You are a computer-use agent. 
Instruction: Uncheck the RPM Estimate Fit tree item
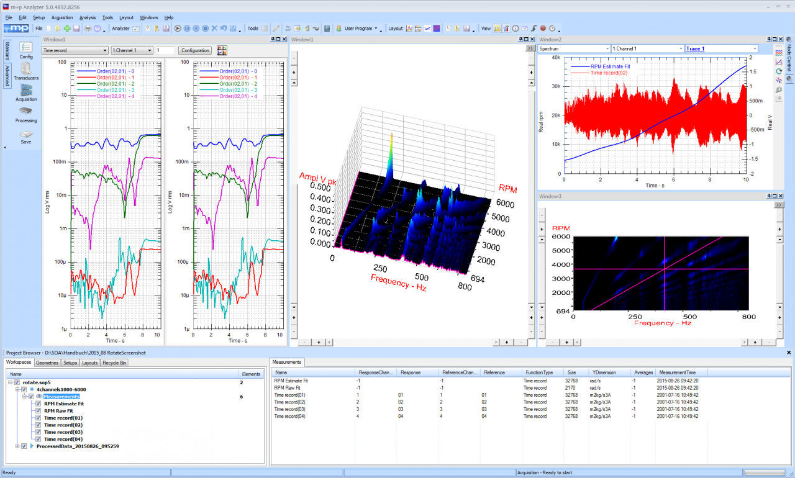pos(38,404)
